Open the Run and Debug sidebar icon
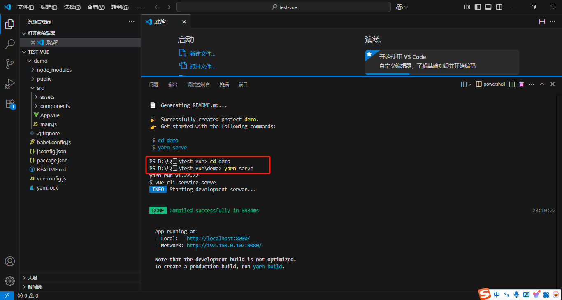Screen dimensions: 562x300 [x=10, y=84]
